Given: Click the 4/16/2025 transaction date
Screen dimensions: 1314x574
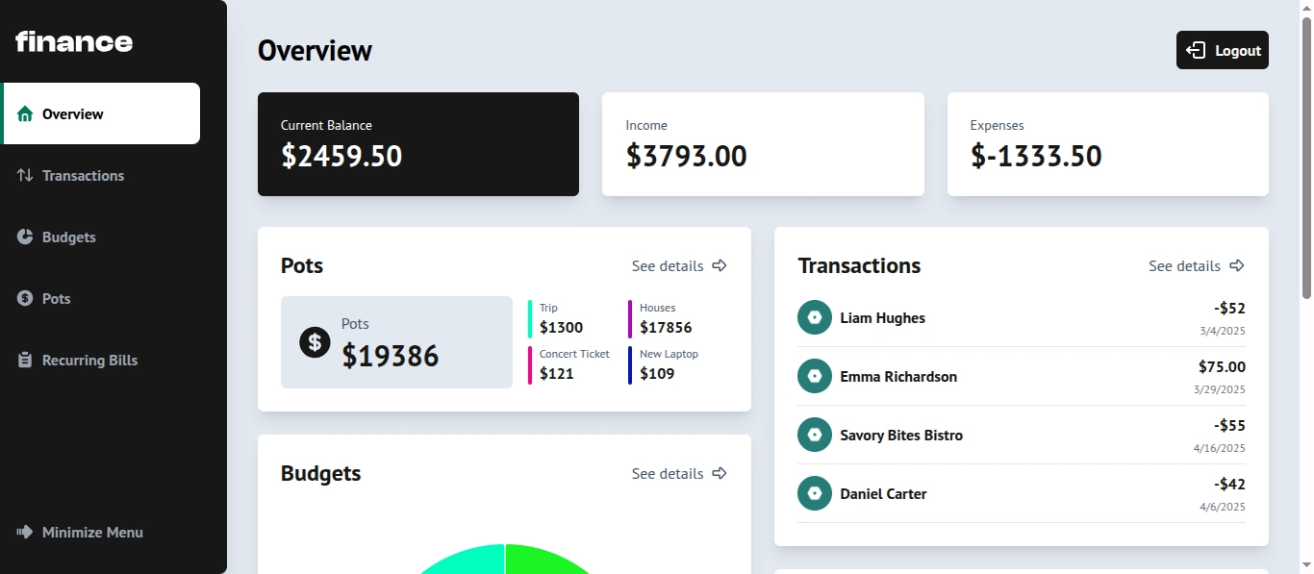Looking at the screenshot, I should pos(1220,448).
